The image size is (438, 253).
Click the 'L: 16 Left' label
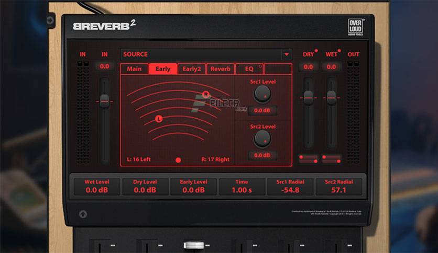tap(139, 159)
